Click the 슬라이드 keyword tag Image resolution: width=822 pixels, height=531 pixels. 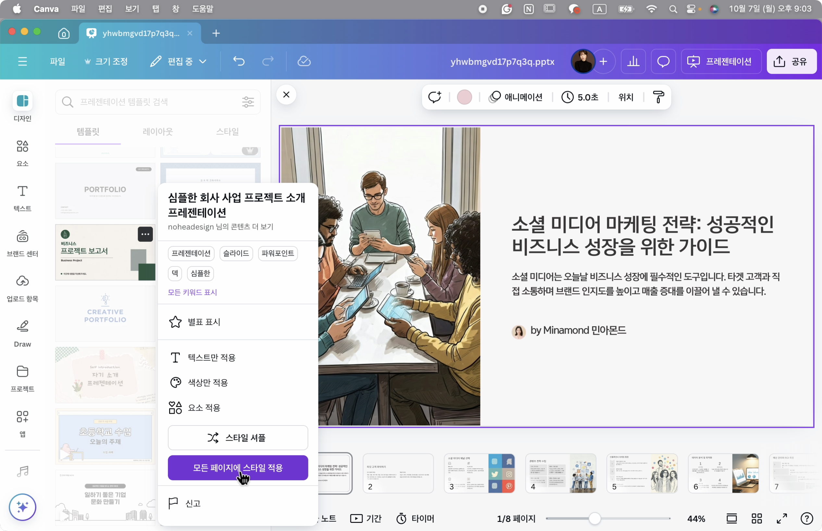pyautogui.click(x=236, y=253)
